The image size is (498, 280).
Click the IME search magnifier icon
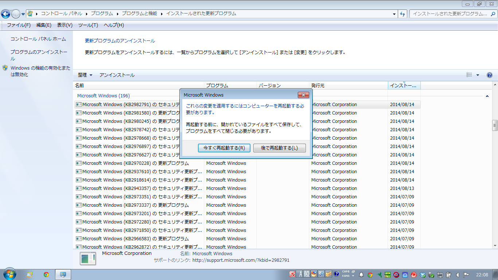click(x=321, y=275)
